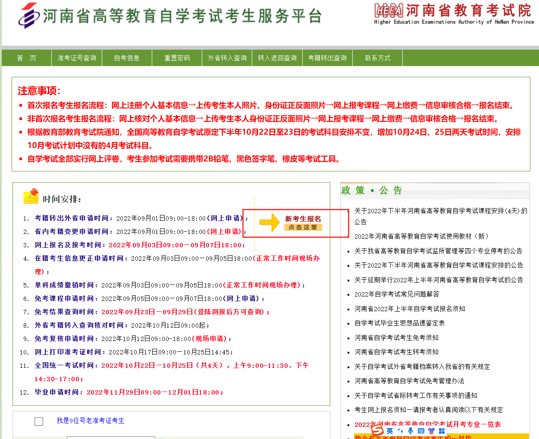Check the 我是9位号老准考证考生 checkbox
The image size is (539, 439).
click(x=39, y=421)
